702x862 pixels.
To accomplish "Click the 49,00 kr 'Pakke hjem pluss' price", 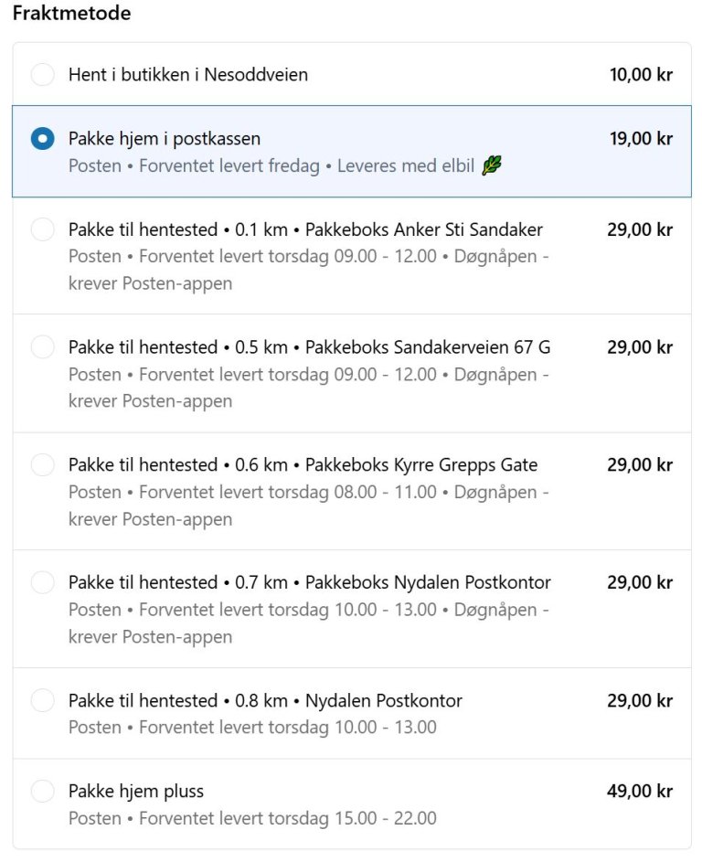I will [x=640, y=792].
